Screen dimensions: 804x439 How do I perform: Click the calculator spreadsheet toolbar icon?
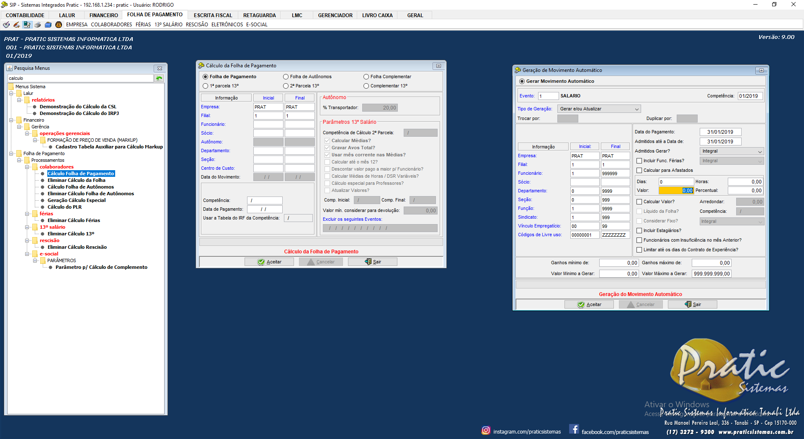click(x=27, y=25)
